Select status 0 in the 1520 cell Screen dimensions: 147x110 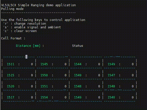point(32,86)
